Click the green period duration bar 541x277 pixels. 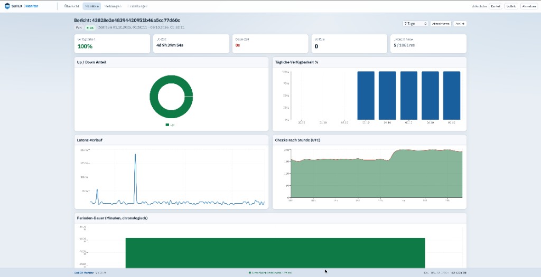pyautogui.click(x=275, y=253)
